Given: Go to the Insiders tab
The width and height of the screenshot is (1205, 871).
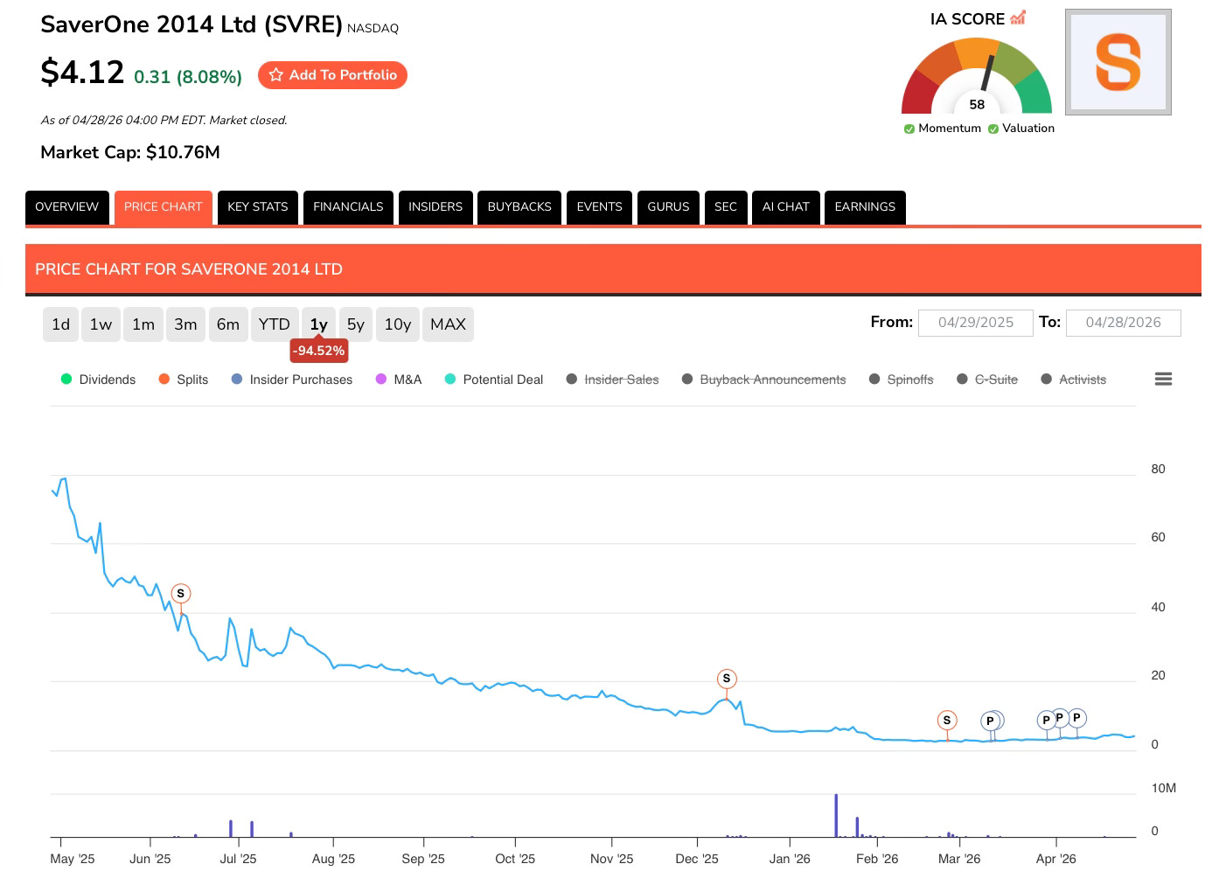Looking at the screenshot, I should [435, 207].
